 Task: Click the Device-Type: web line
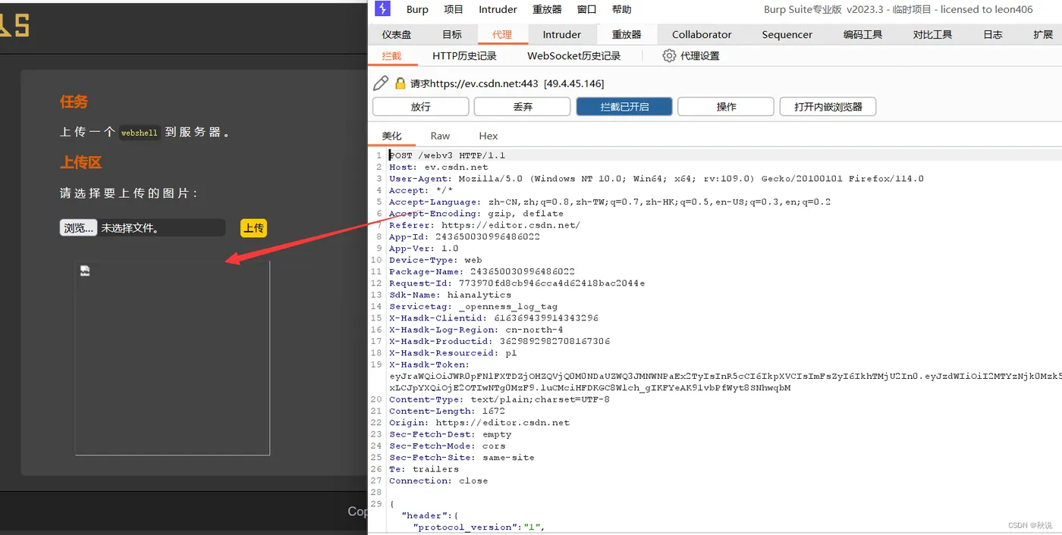click(x=435, y=260)
